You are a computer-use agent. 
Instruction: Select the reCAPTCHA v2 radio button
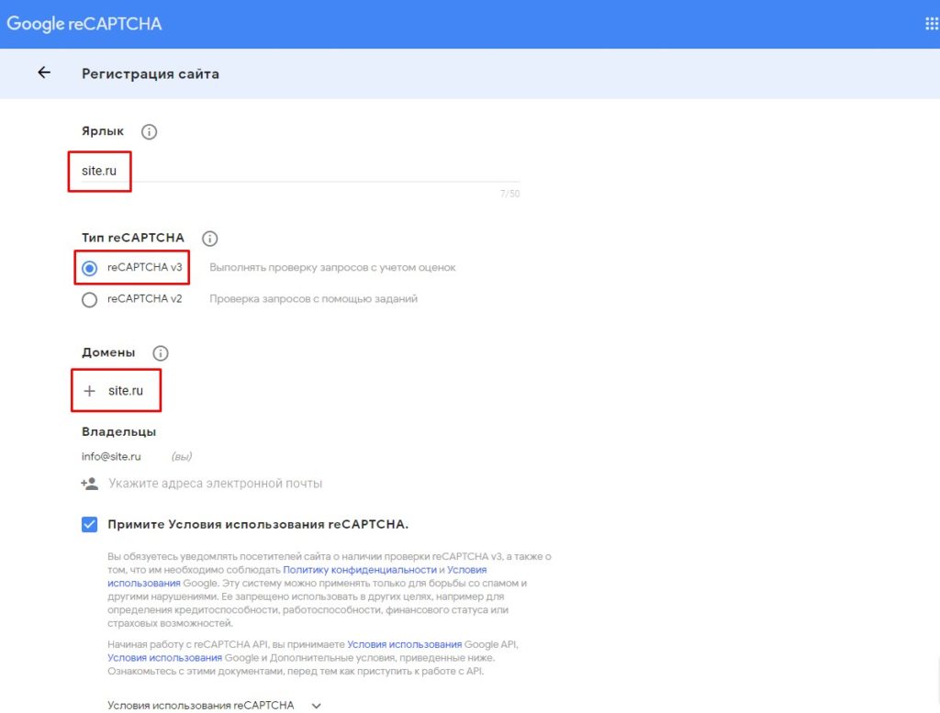point(90,299)
